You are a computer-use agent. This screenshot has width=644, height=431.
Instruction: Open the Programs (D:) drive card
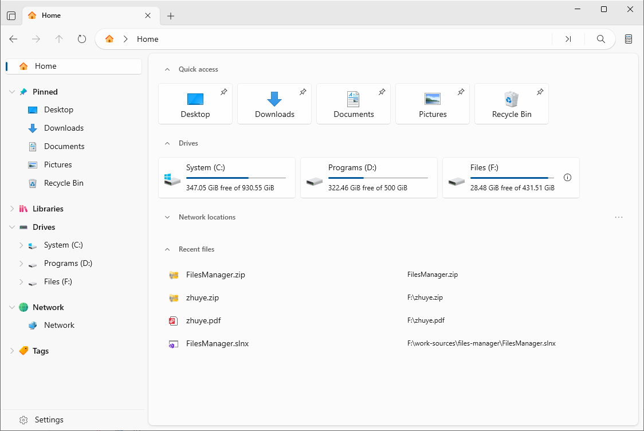pyautogui.click(x=369, y=178)
